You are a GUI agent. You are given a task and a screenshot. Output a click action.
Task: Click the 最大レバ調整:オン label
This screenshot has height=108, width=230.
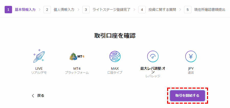point(153,70)
